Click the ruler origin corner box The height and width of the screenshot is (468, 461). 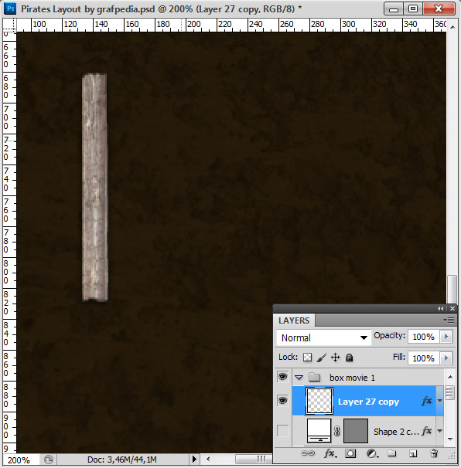click(9, 25)
